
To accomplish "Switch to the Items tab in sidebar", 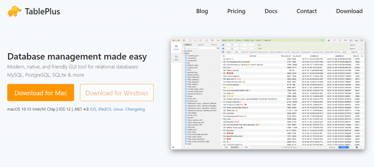I will 188,45.
